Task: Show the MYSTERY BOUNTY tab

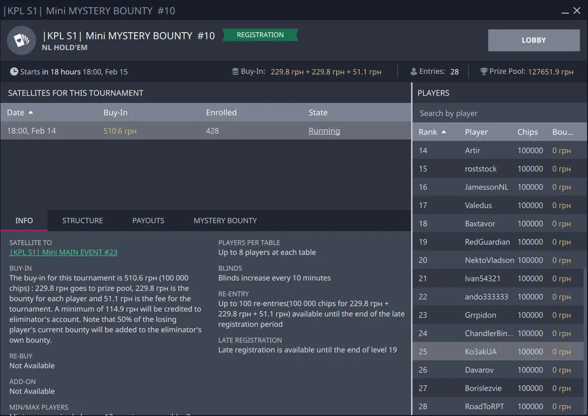Action: pyautogui.click(x=225, y=220)
